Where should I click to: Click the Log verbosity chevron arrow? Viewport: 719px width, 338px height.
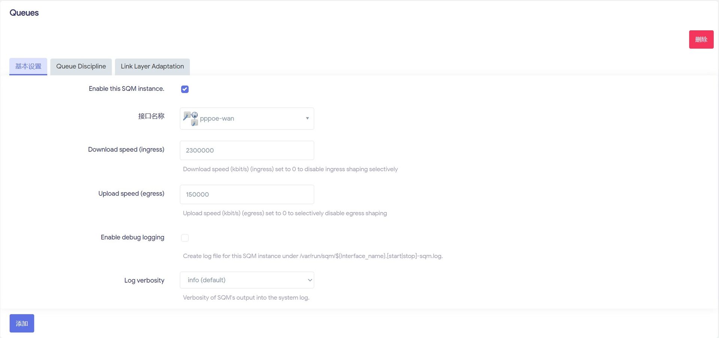click(x=310, y=280)
